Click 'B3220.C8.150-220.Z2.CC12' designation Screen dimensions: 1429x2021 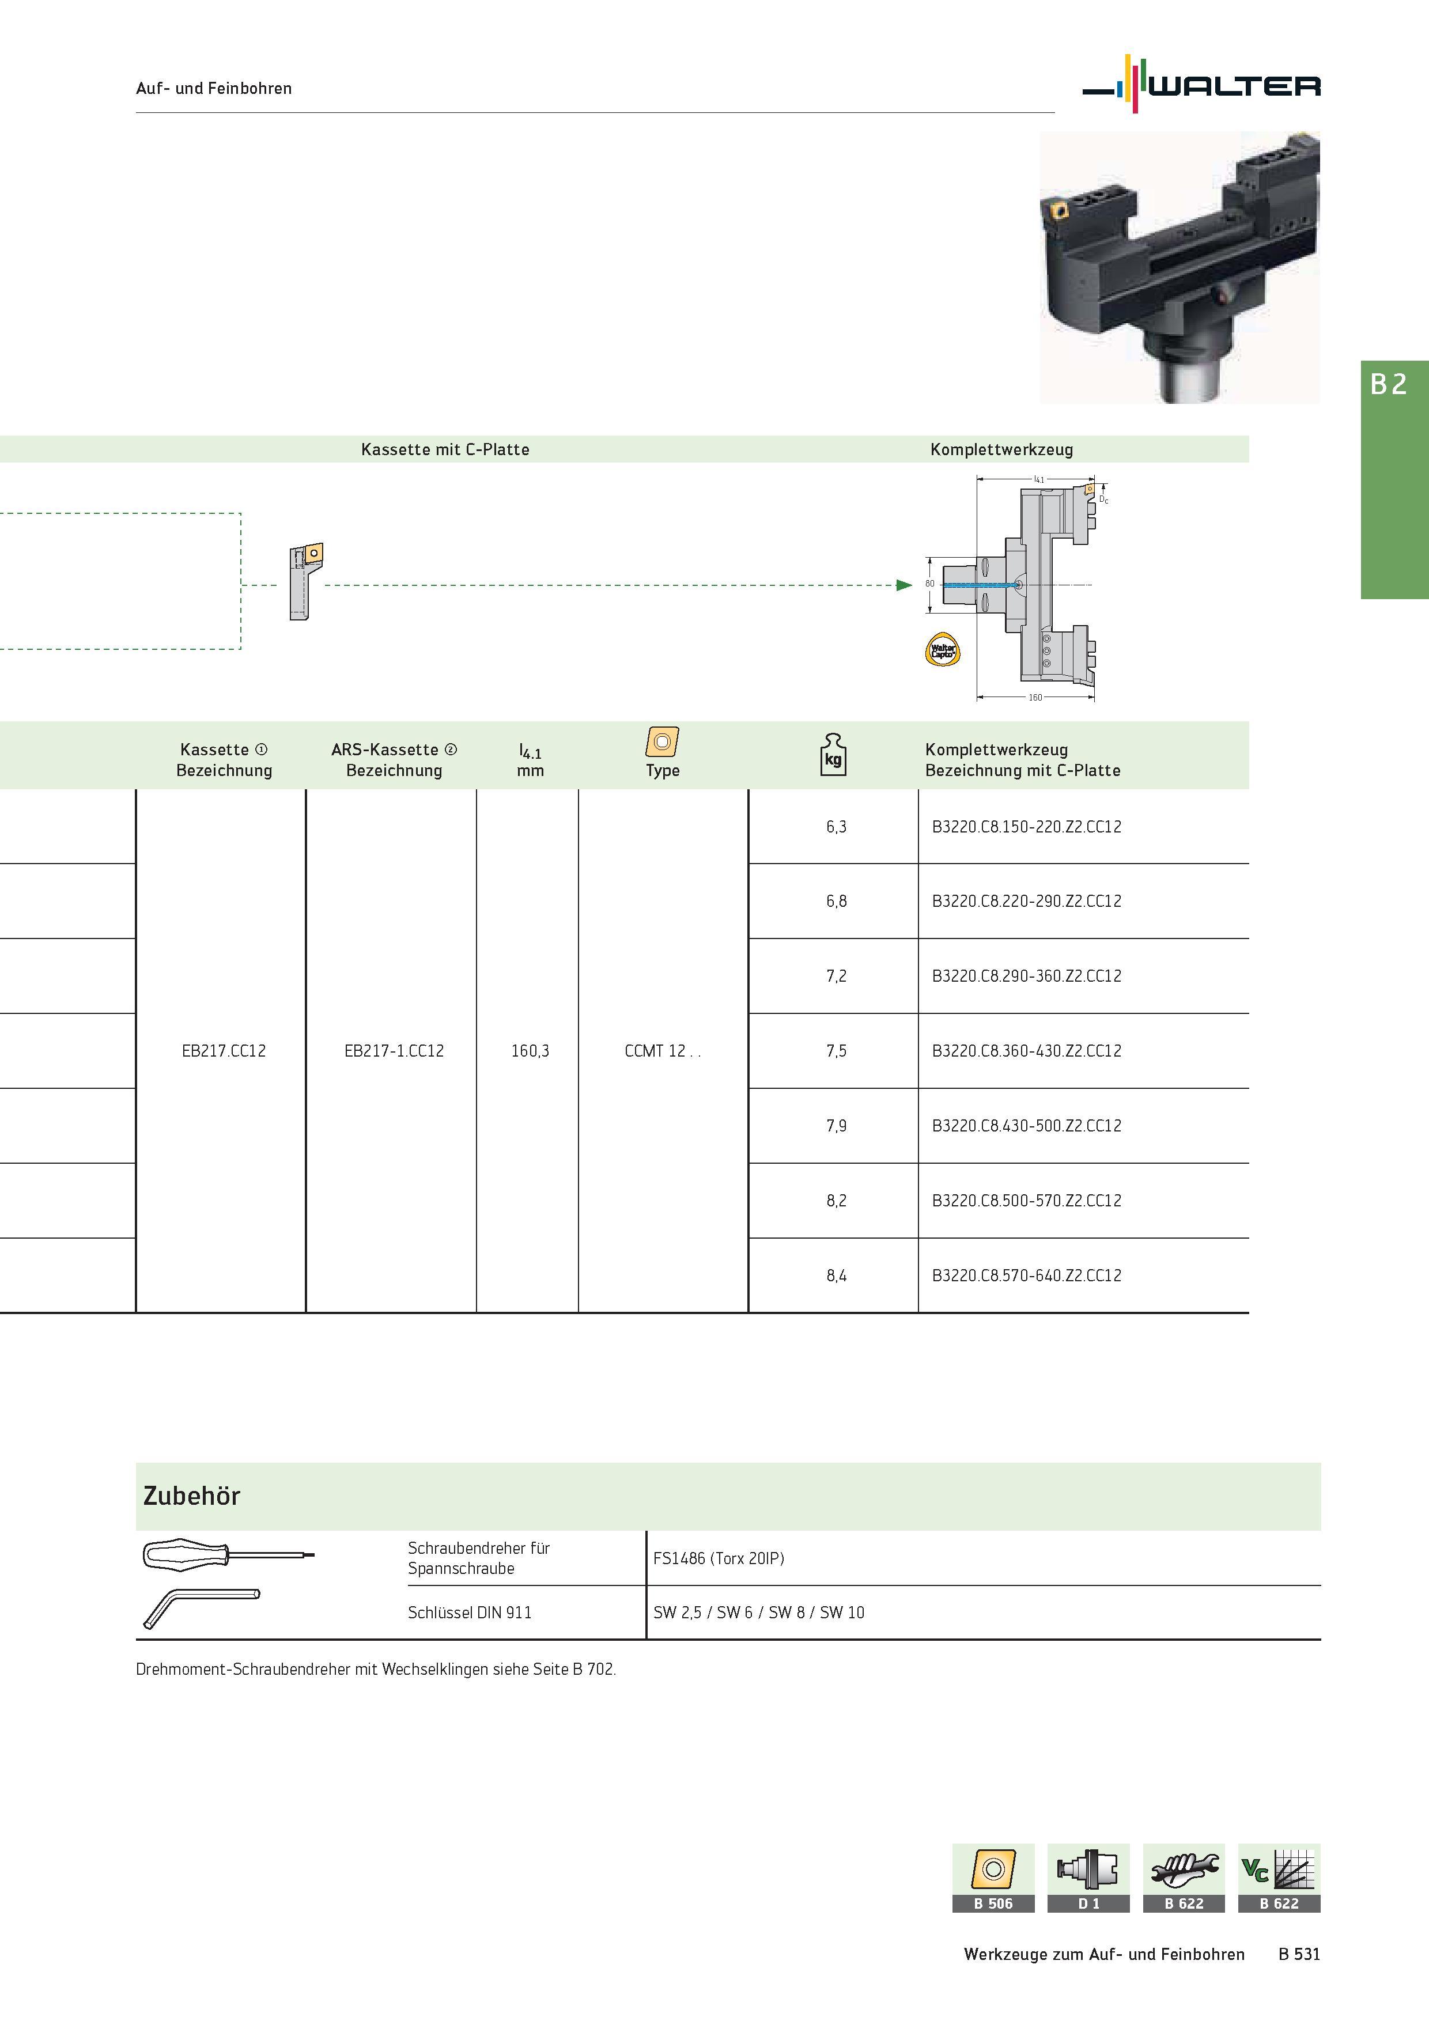(x=1027, y=827)
